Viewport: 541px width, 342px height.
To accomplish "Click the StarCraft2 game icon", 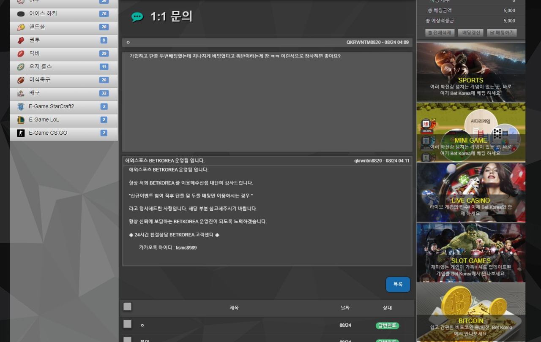I will point(21,106).
